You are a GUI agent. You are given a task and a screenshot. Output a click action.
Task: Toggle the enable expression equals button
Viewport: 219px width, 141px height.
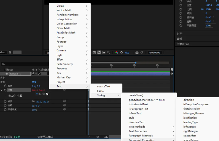[37, 94]
